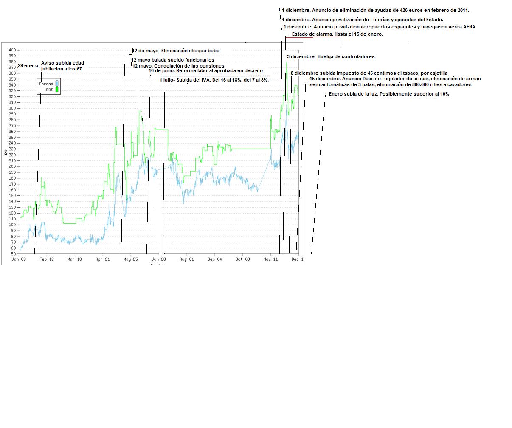512x428 pixels.
Task: Select the "Huelga de controladores" annotation
Action: click(331, 56)
